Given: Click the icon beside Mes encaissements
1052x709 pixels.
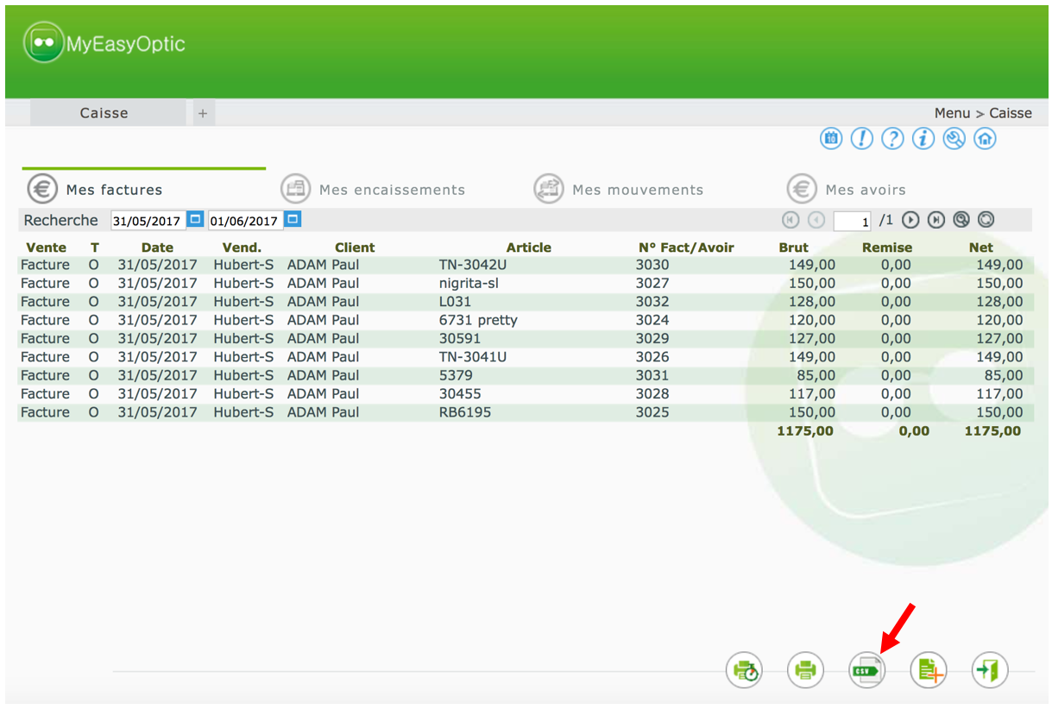Looking at the screenshot, I should click(x=296, y=188).
